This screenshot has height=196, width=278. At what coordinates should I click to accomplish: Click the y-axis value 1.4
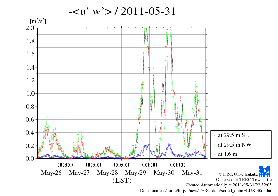(x=30, y=67)
